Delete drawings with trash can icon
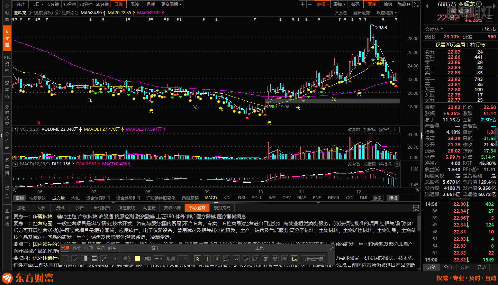 click(265, 258)
